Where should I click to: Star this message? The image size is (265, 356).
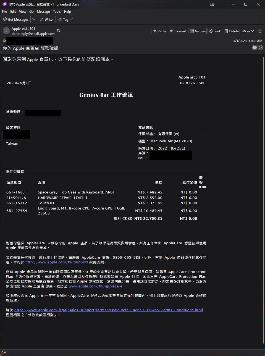click(x=260, y=31)
